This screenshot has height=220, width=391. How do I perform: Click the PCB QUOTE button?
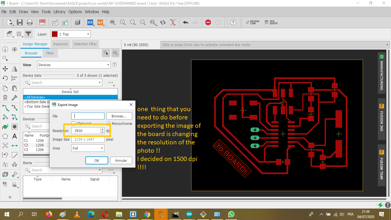tap(271, 22)
